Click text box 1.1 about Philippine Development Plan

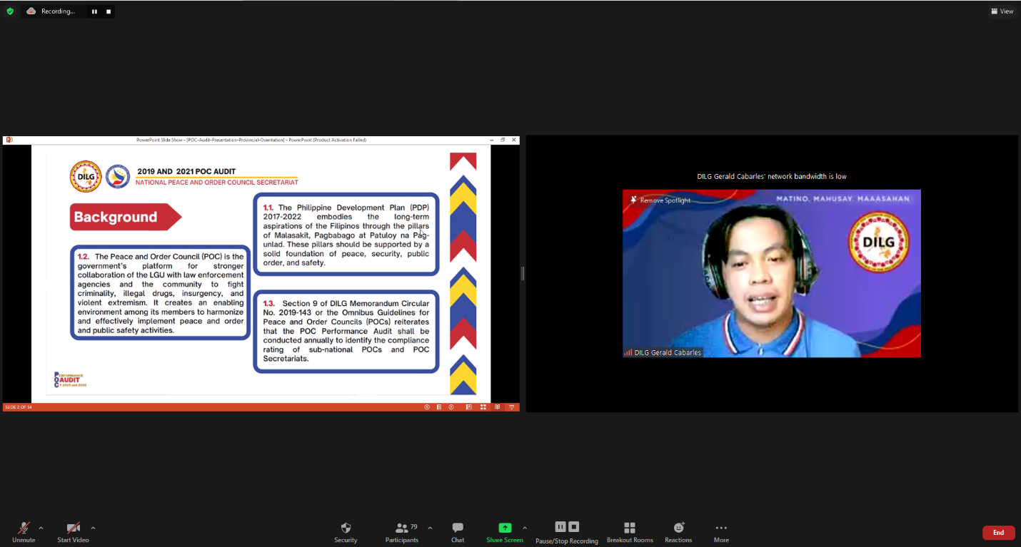click(346, 235)
